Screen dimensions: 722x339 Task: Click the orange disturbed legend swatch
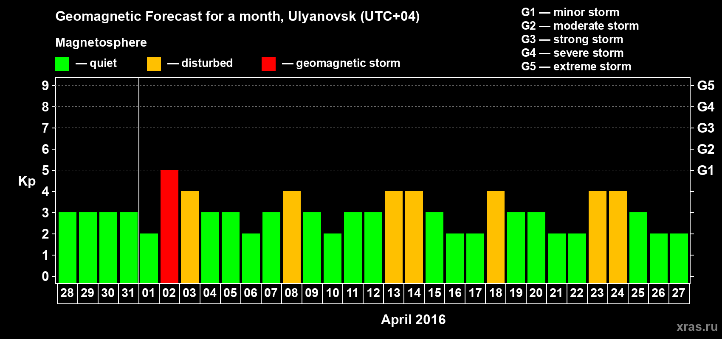tap(154, 64)
